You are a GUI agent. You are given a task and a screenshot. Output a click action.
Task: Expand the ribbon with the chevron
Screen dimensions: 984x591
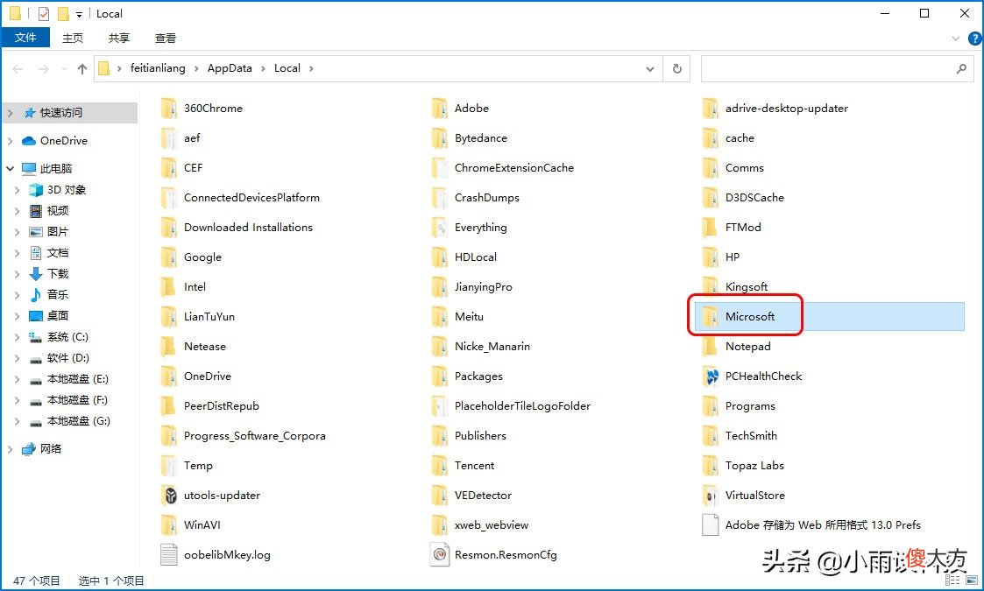pyautogui.click(x=956, y=39)
